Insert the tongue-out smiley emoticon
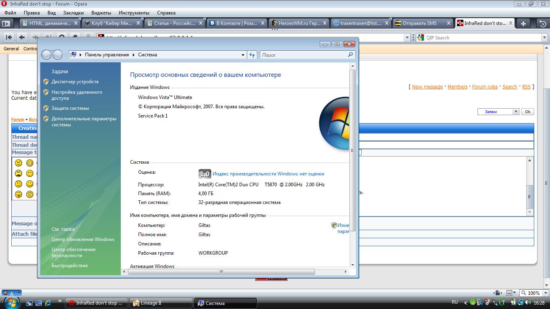 click(19, 194)
